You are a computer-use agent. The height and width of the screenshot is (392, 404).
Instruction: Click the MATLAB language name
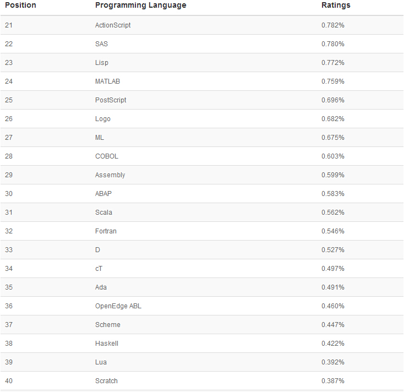click(x=107, y=81)
